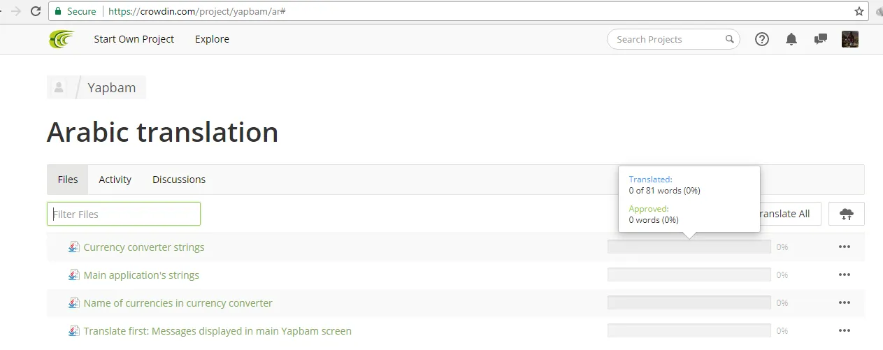Viewport: 883px width, 350px height.
Task: Click 'Translated:' label in tooltip
Action: [650, 180]
